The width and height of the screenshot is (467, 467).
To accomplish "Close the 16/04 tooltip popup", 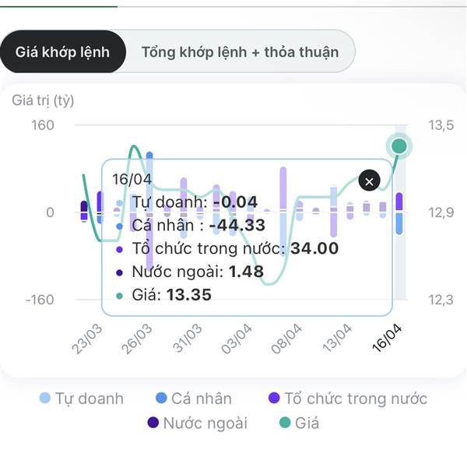I will (x=370, y=181).
